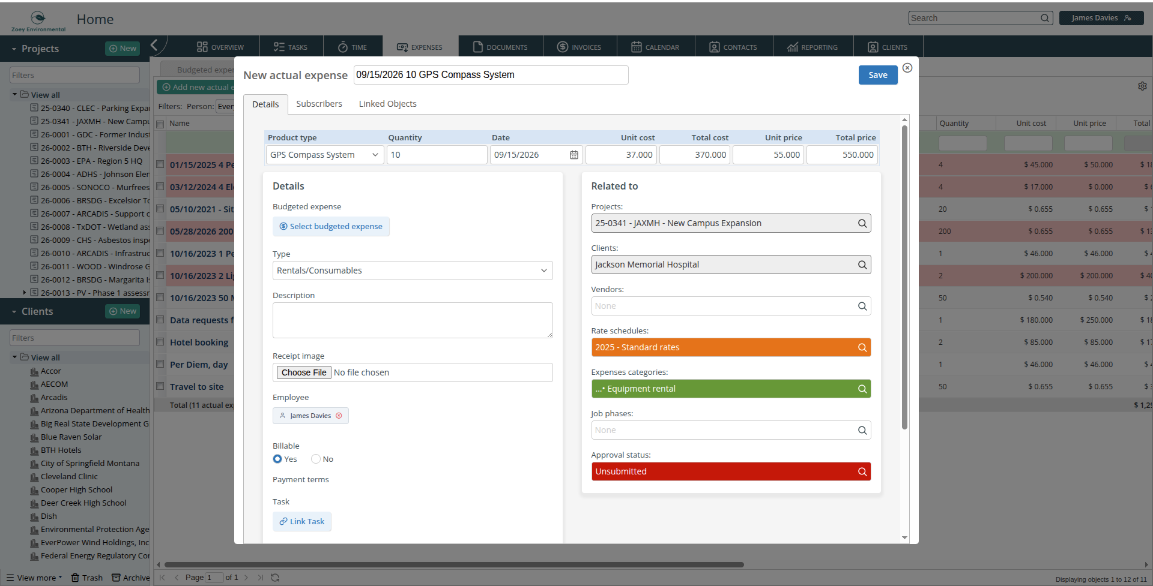Collapse the Projects panel section
Image resolution: width=1153 pixels, height=586 pixels.
(14, 49)
